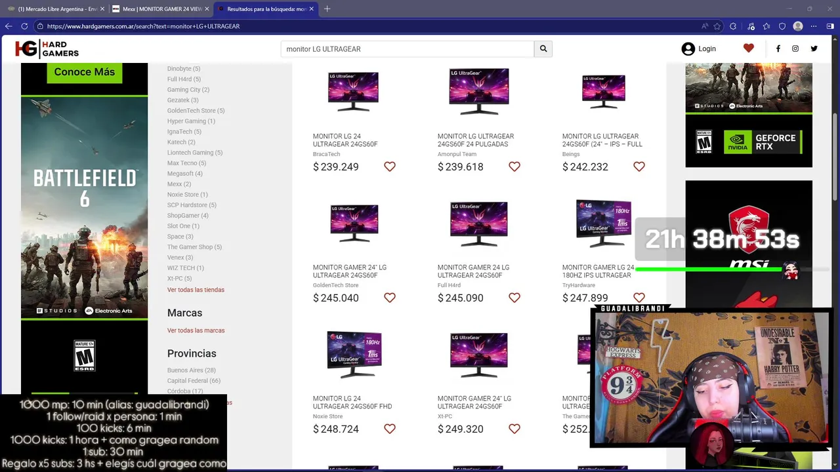
Task: View site information lock icon
Action: point(40,26)
